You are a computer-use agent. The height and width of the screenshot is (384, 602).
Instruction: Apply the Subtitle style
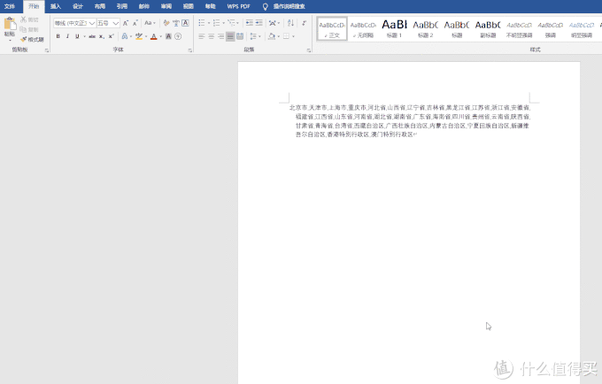488,29
